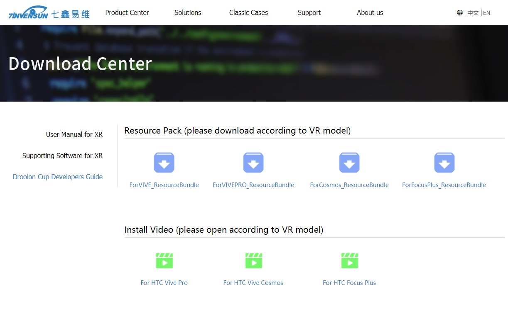Select Supporting Software for XR sidebar item
The height and width of the screenshot is (309, 508).
pyautogui.click(x=62, y=156)
